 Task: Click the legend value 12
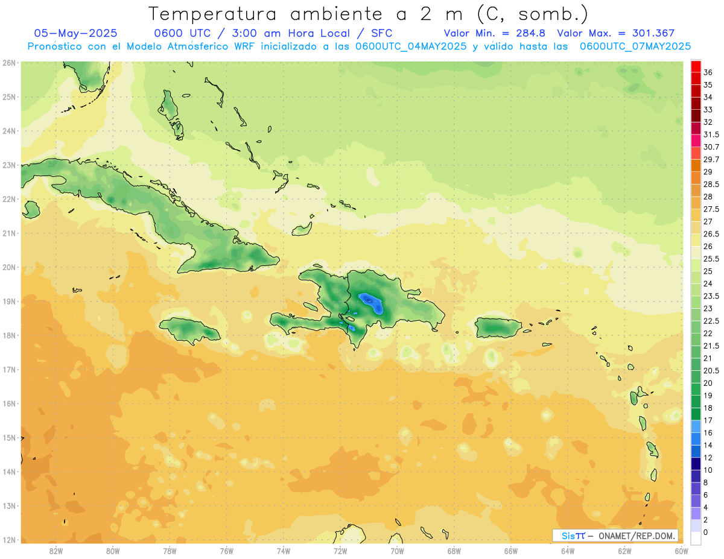tap(708, 457)
